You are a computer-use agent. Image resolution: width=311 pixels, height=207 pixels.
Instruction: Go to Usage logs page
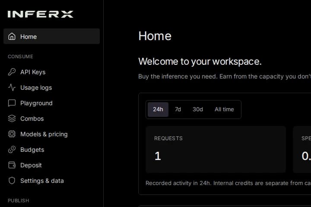point(51,88)
